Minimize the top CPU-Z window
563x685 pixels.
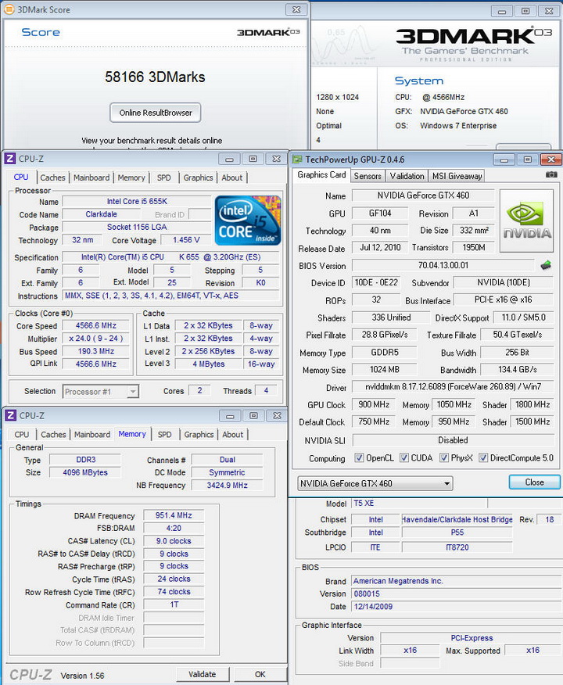(x=229, y=159)
